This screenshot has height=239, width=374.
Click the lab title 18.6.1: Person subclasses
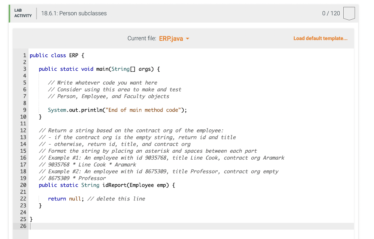[x=75, y=13]
